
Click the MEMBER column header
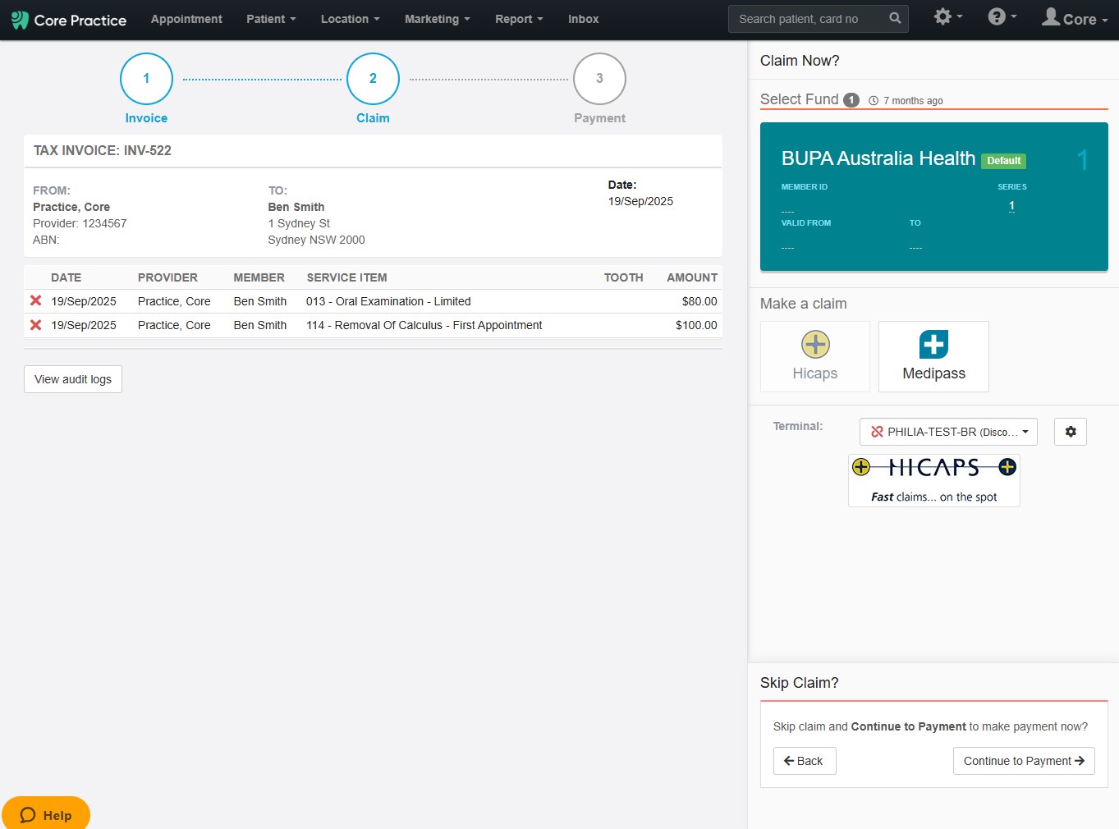(x=259, y=277)
